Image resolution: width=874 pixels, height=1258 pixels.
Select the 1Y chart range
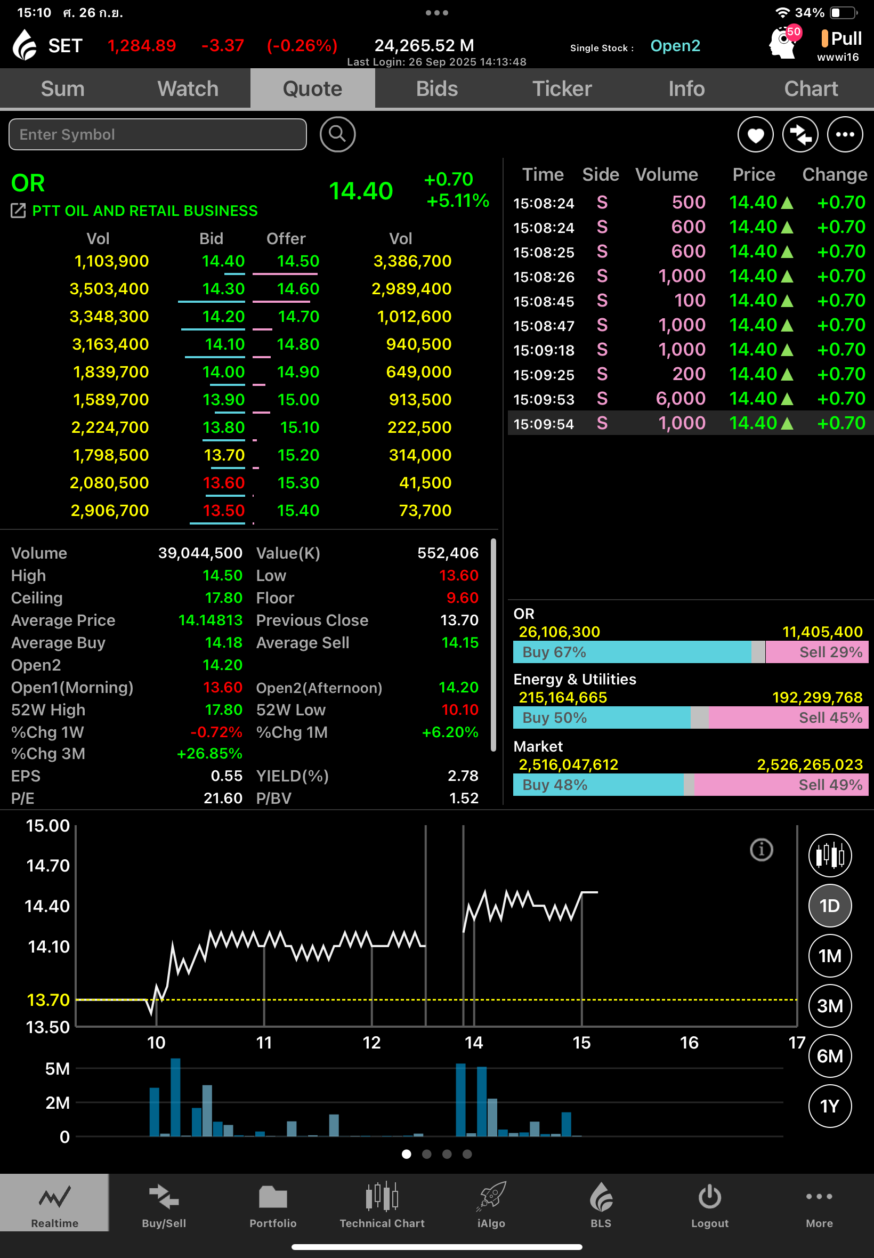(x=830, y=1106)
